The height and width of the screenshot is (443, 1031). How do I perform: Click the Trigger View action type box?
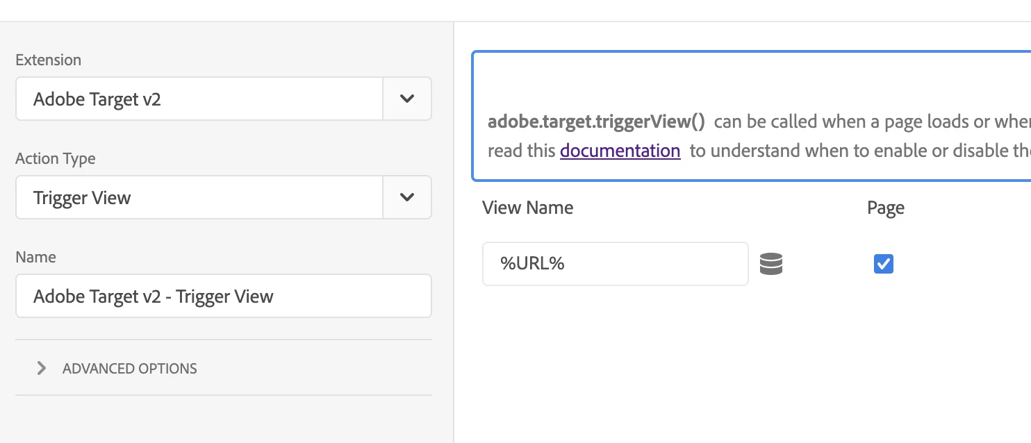pos(199,197)
